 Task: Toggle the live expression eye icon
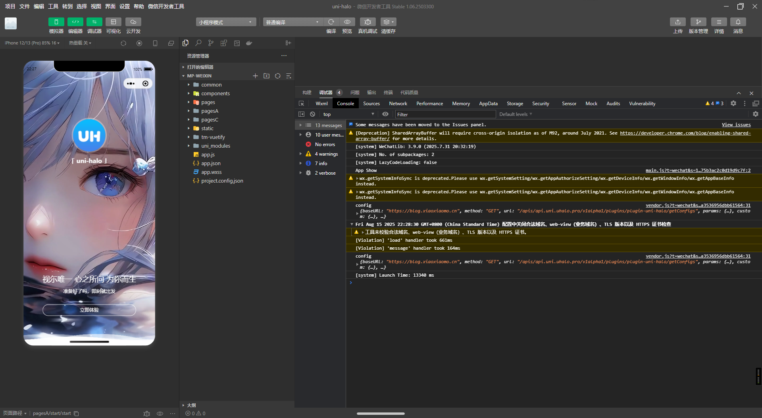(385, 114)
